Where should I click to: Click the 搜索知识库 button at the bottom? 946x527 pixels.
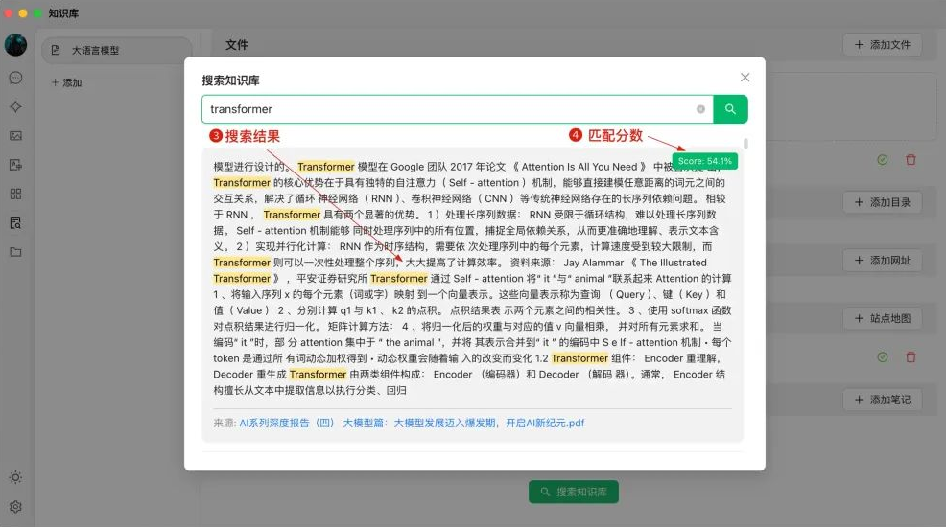point(572,492)
